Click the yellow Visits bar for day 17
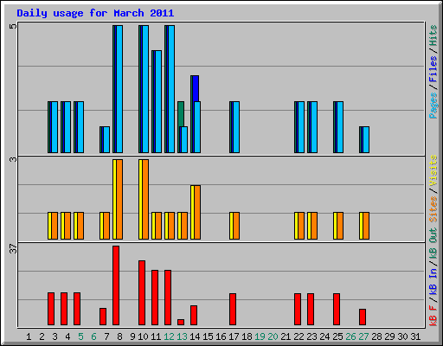This screenshot has width=443, height=346. coord(231,226)
